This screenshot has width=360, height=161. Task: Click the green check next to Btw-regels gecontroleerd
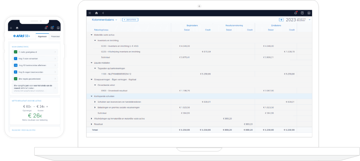tap(15, 79)
